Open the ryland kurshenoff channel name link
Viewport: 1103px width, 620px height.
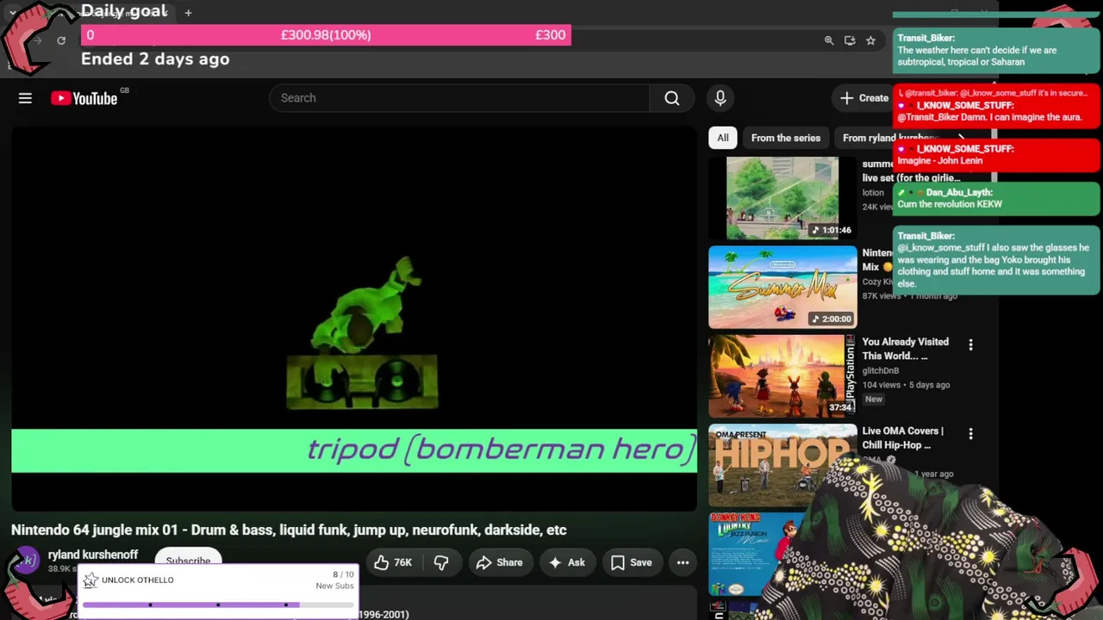[x=93, y=555]
